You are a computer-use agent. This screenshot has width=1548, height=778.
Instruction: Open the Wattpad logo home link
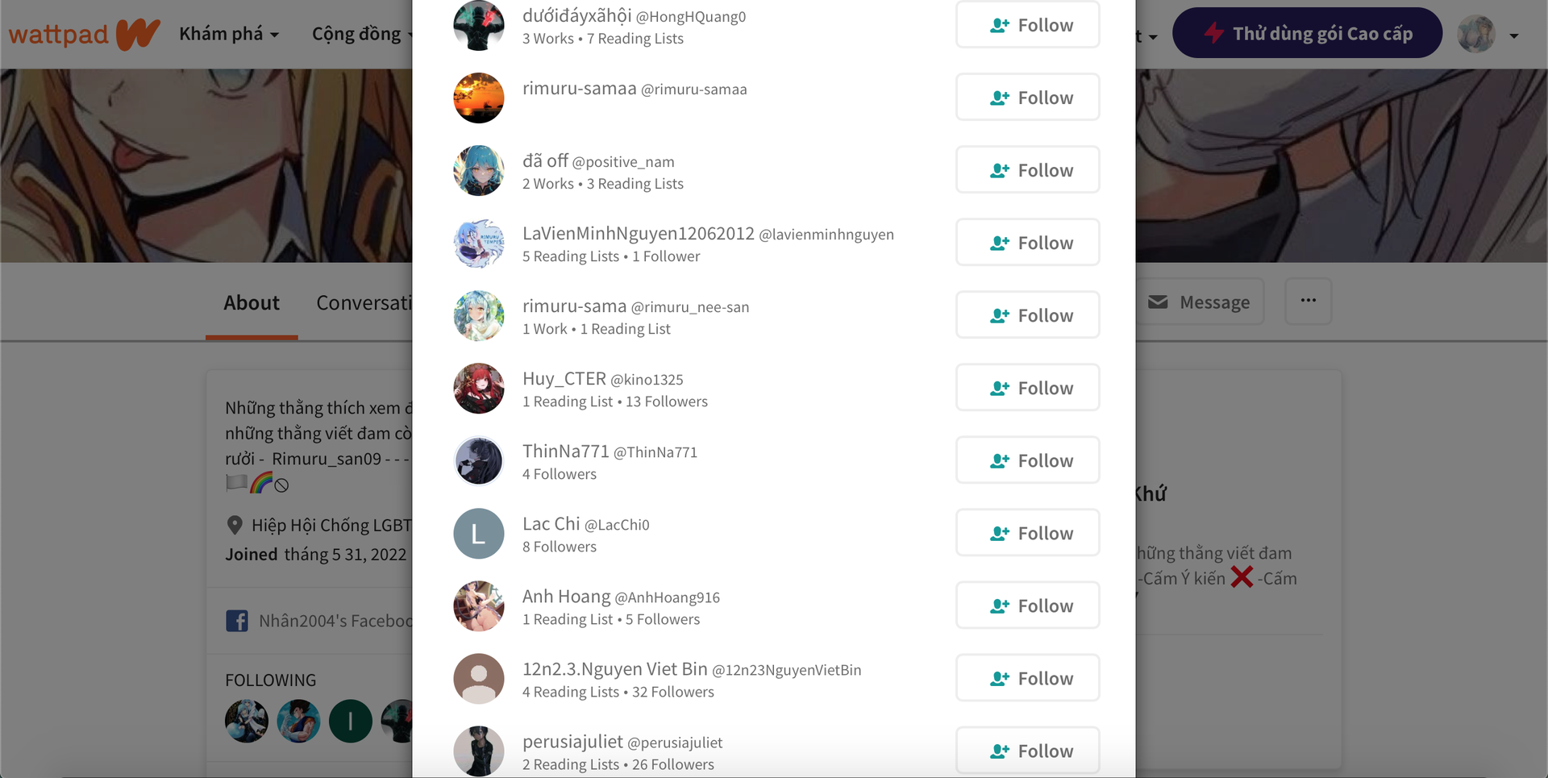(84, 34)
